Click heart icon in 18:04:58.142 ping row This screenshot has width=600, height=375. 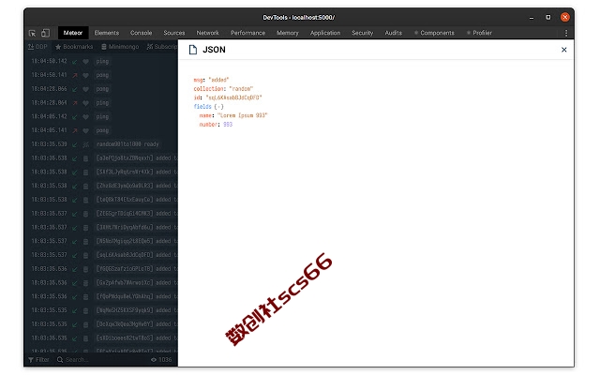coord(85,62)
